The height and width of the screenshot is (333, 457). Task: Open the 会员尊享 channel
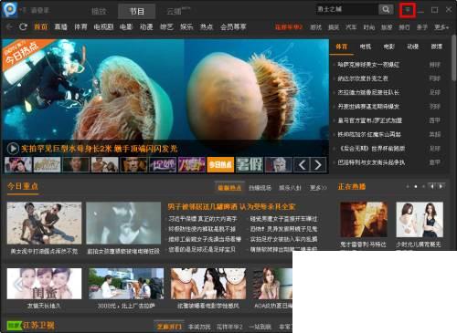point(233,26)
